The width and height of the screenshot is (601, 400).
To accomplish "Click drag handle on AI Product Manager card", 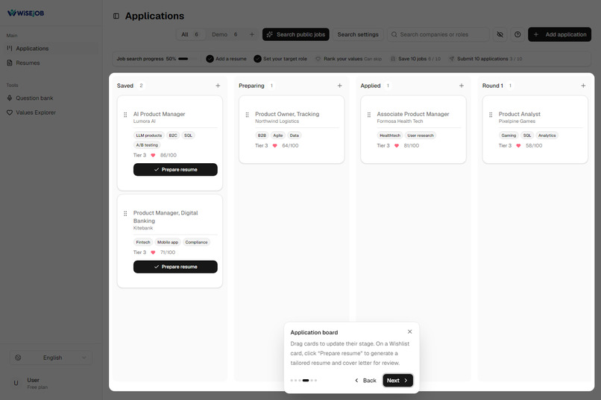I will (125, 115).
